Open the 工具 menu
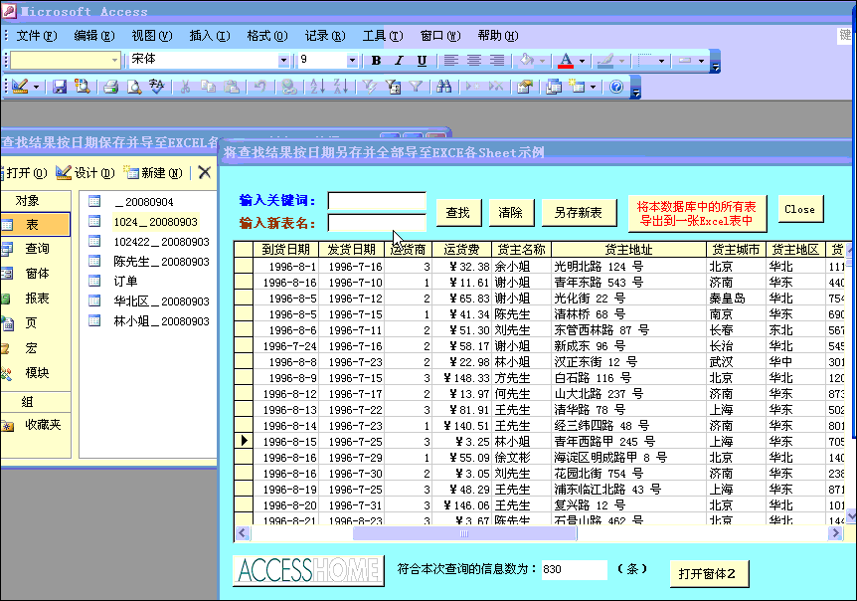The height and width of the screenshot is (601, 857). pyautogui.click(x=383, y=36)
